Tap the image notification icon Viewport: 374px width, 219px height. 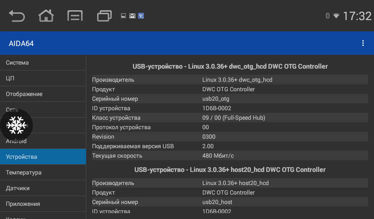(123, 16)
